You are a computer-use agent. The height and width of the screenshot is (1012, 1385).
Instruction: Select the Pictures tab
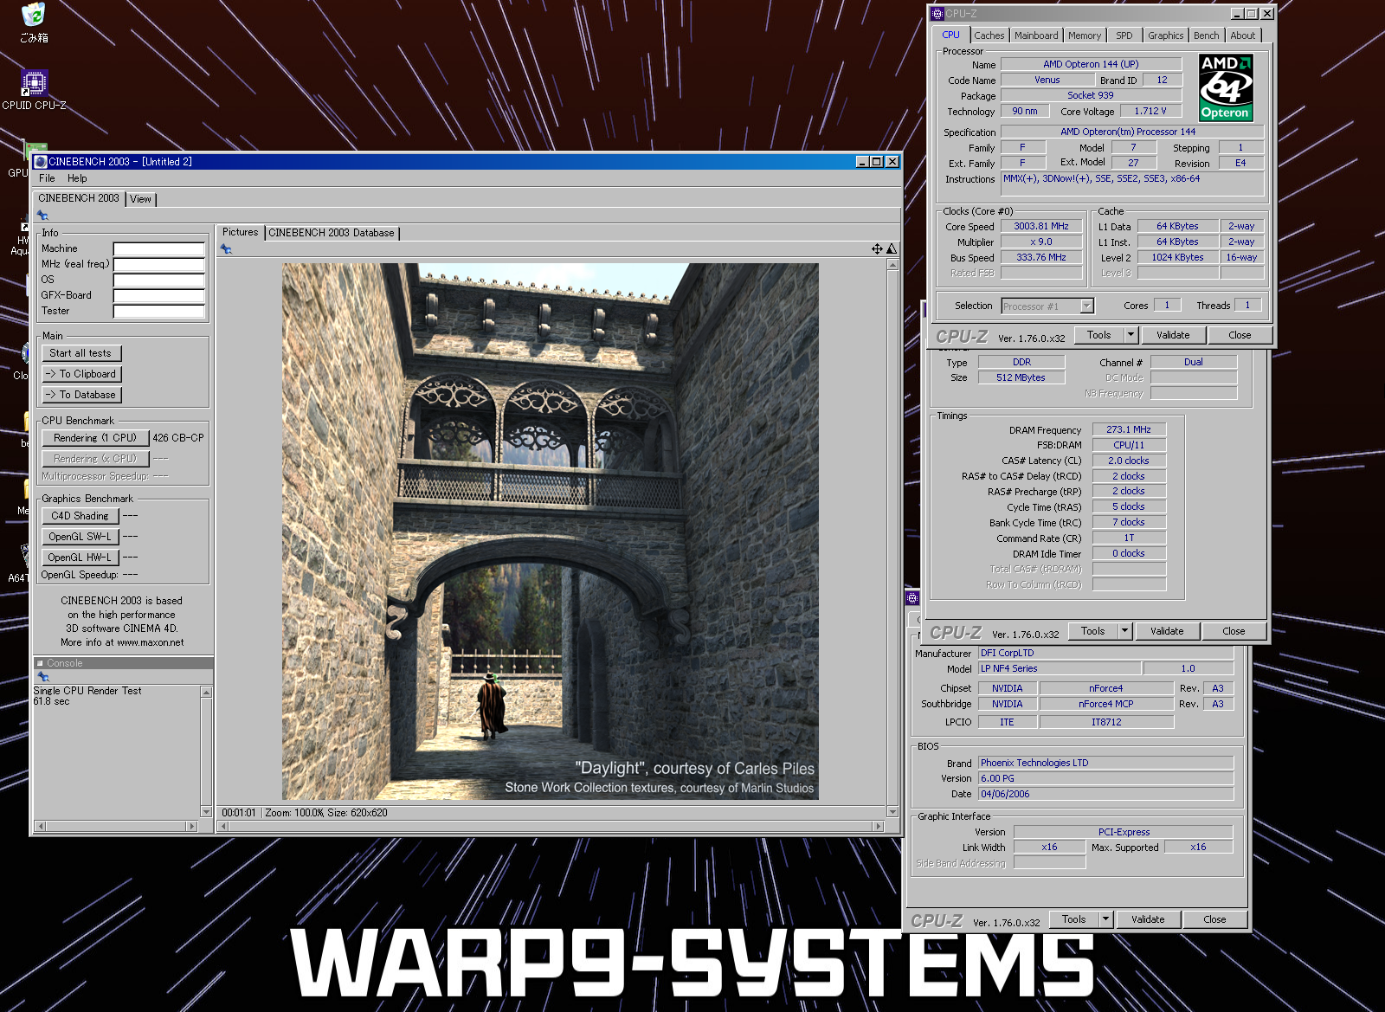click(x=240, y=232)
